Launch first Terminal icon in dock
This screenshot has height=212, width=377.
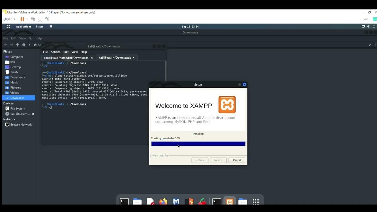[124, 202]
